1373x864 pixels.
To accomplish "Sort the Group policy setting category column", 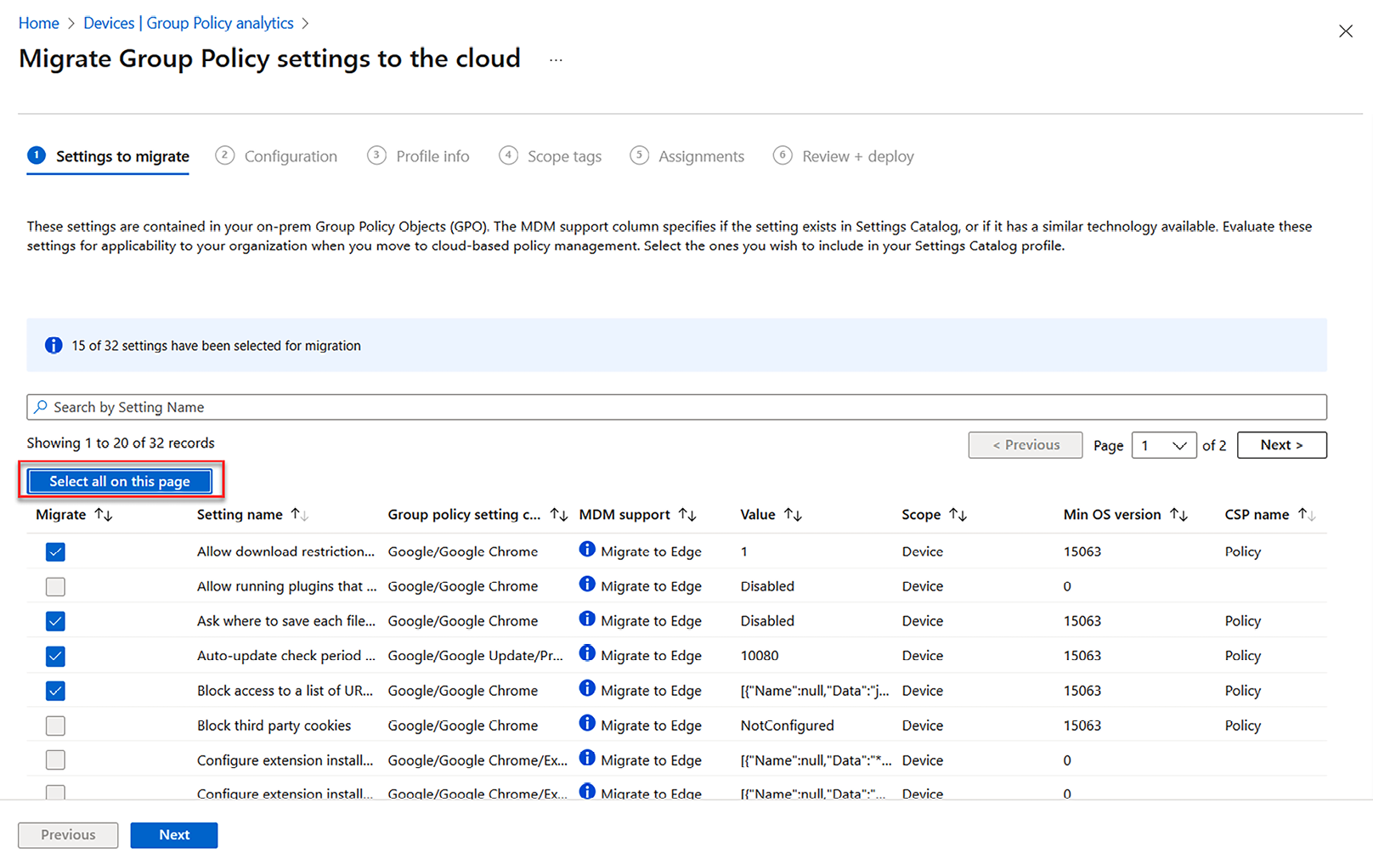I will (x=558, y=515).
